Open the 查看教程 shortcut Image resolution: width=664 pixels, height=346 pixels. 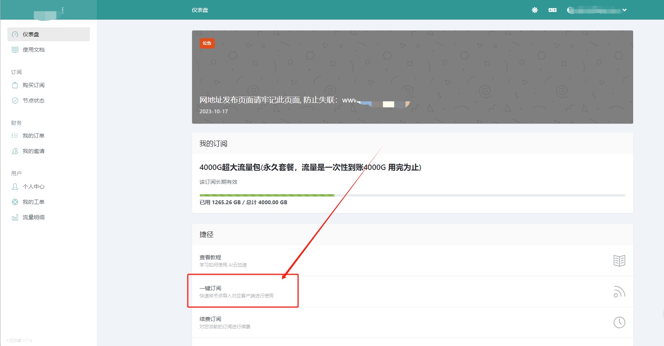[x=211, y=257]
